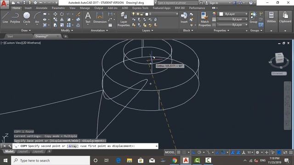This screenshot has height=165, width=294.
Task: Add a new drawing tab with plus
Action: point(66,36)
